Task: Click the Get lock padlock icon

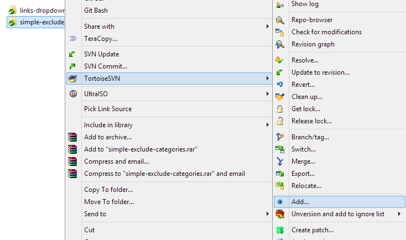Action: pos(280,109)
